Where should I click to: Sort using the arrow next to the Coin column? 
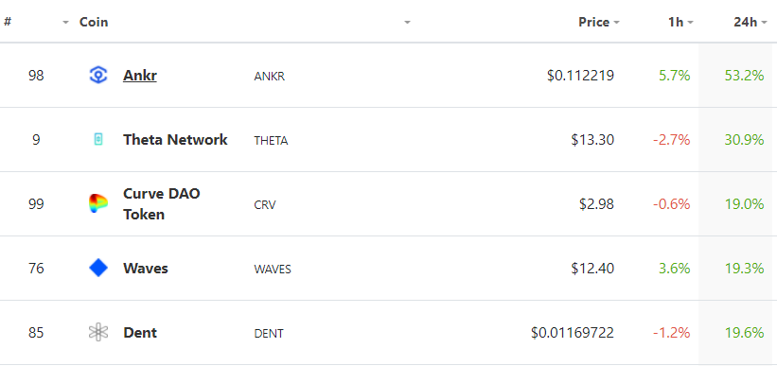[x=407, y=23]
